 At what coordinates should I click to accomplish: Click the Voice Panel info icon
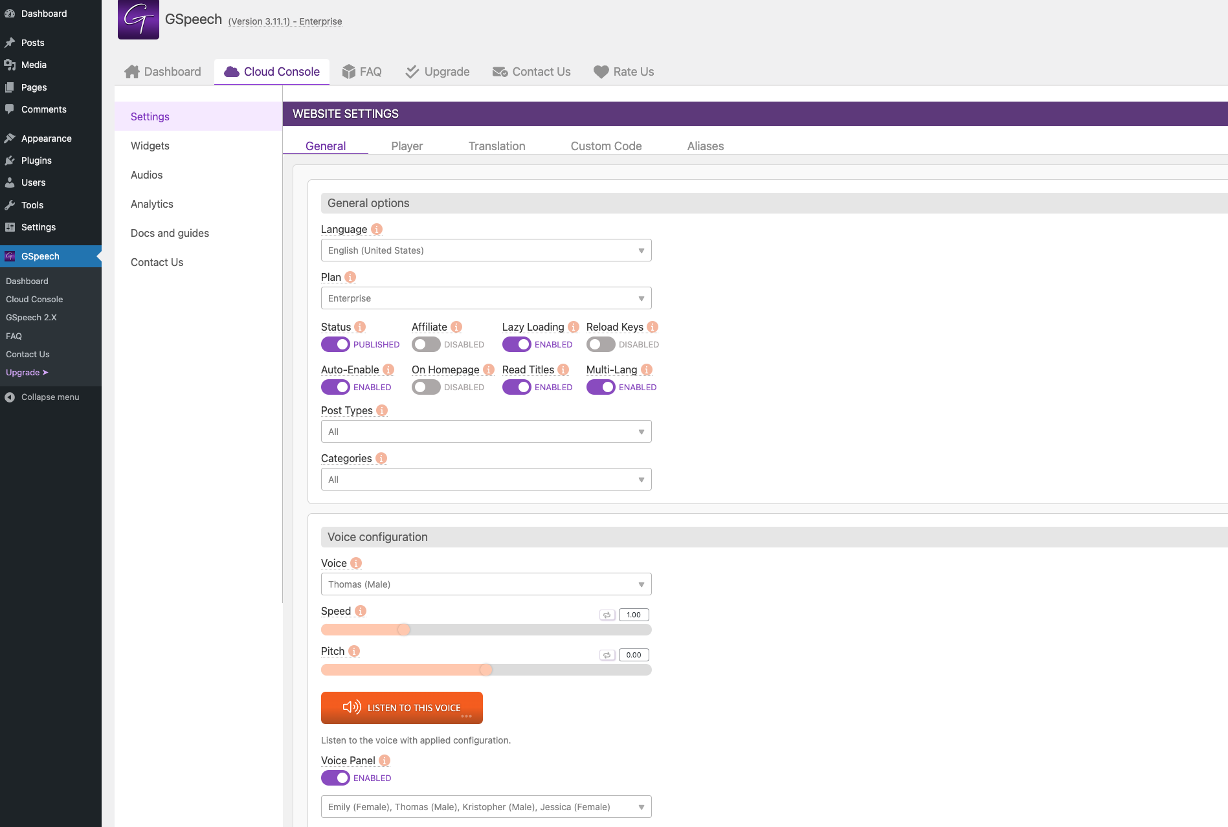pos(385,760)
